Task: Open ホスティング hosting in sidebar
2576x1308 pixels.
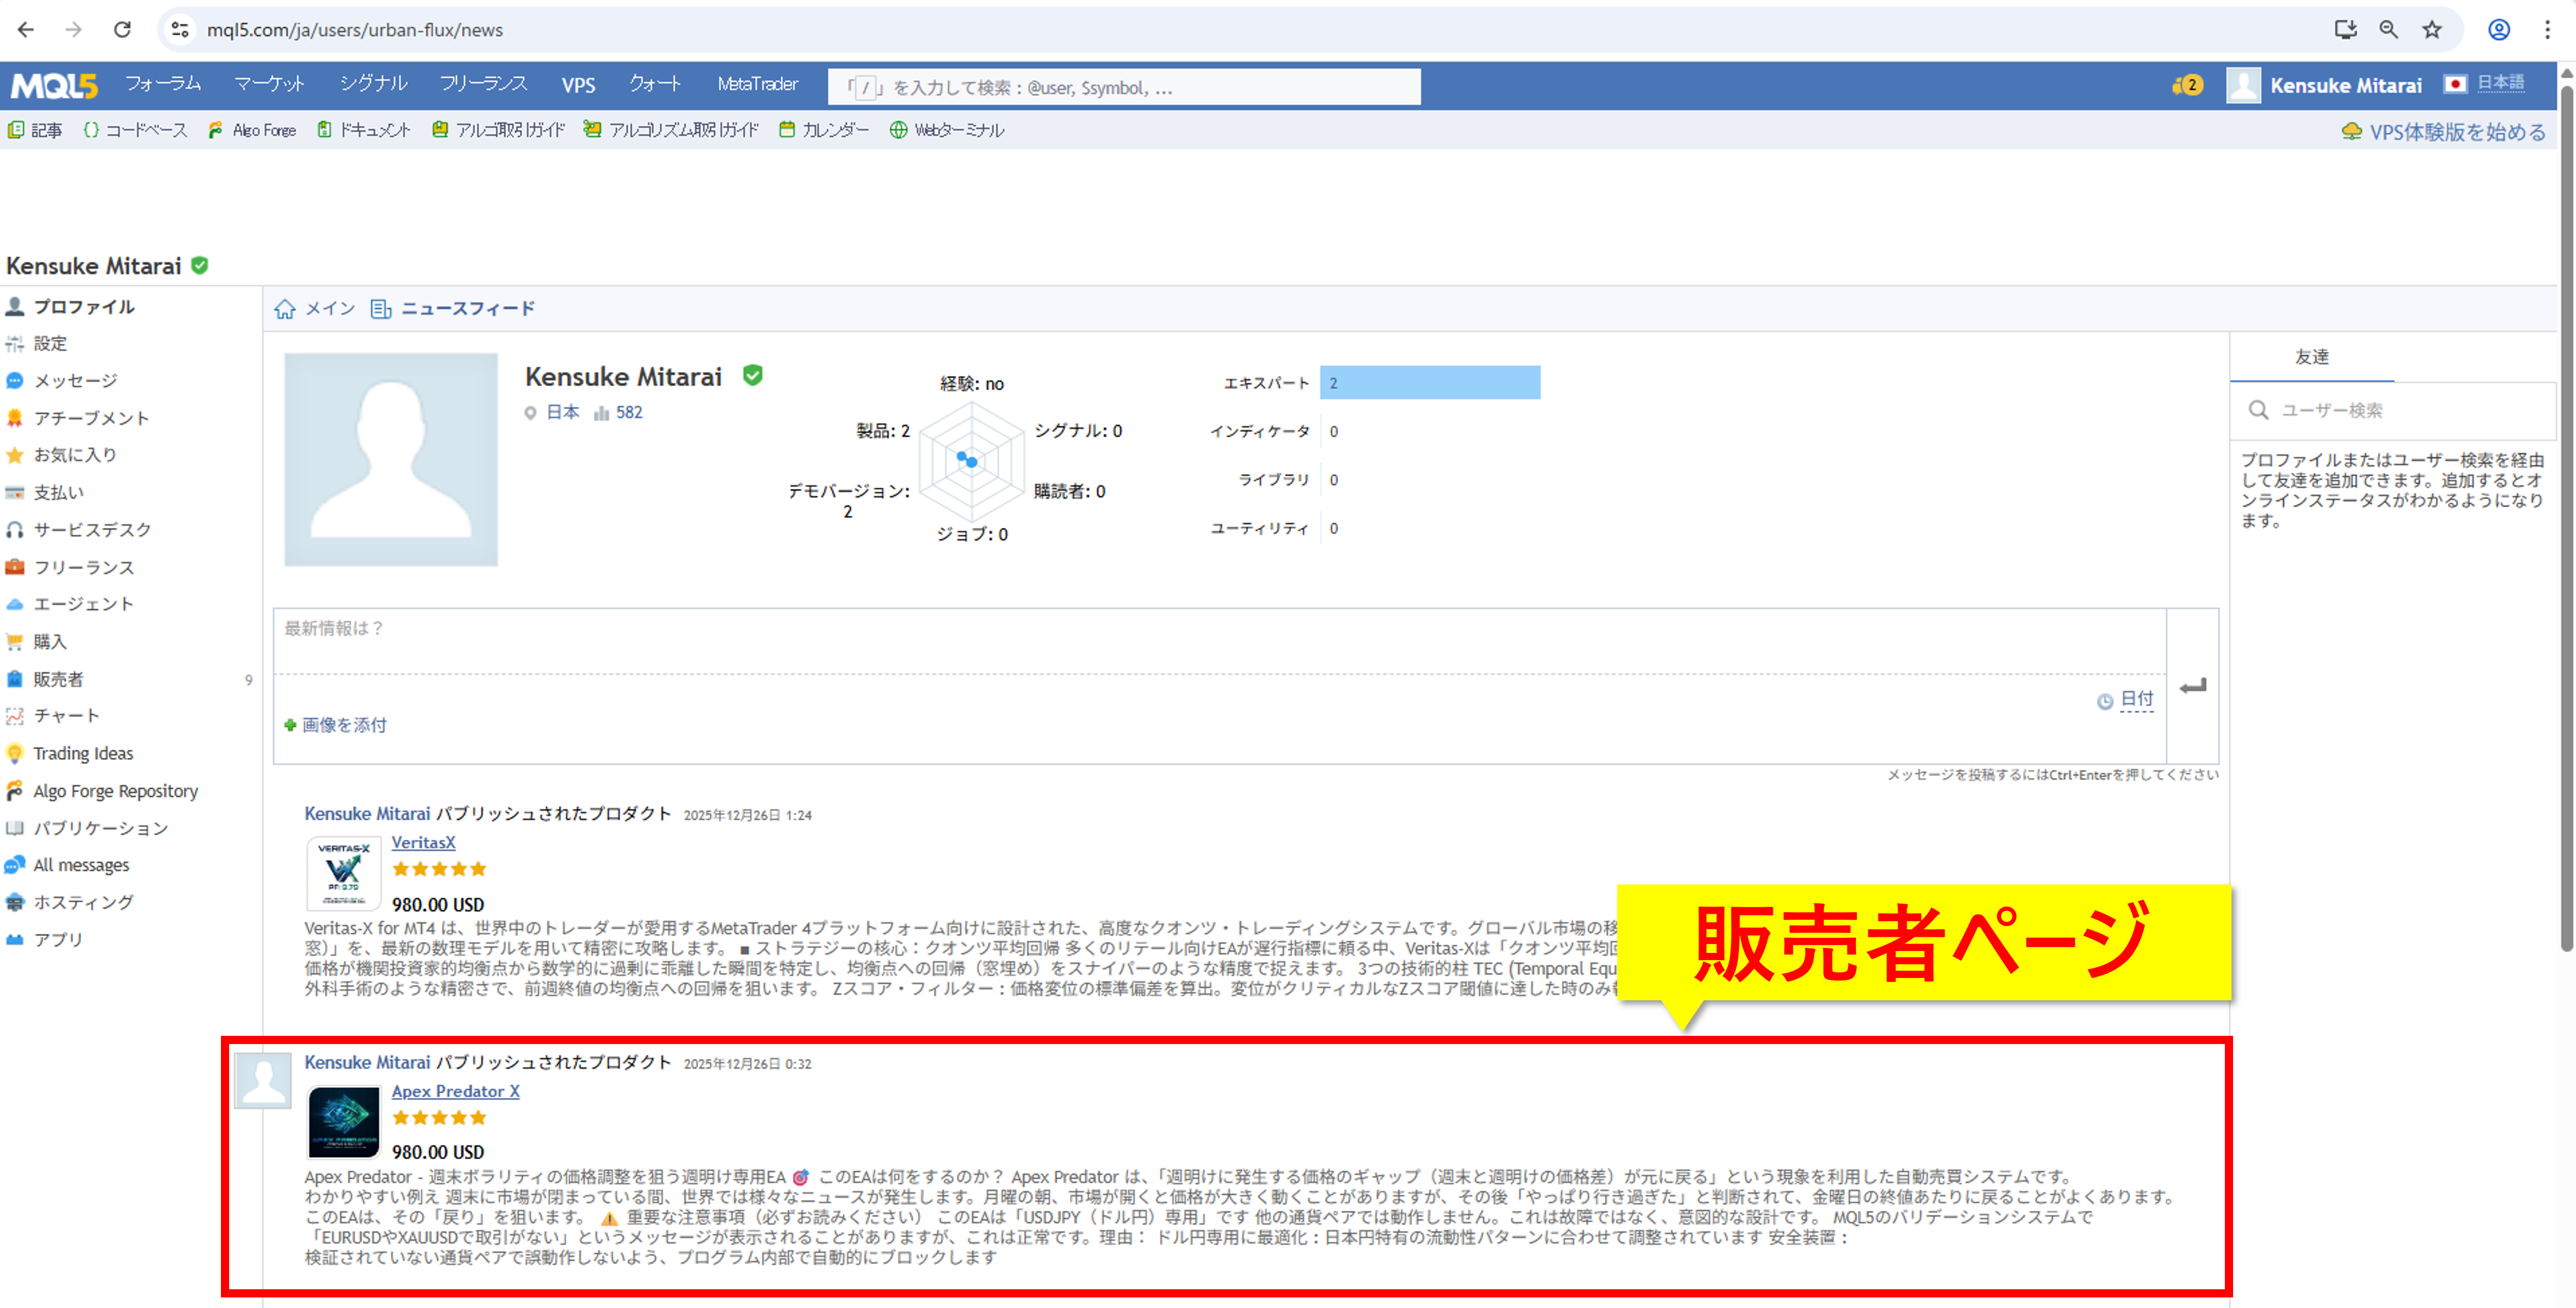Action: pyautogui.click(x=83, y=902)
